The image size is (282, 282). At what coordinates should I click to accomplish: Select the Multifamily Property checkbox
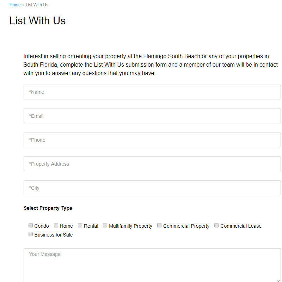pyautogui.click(x=105, y=226)
